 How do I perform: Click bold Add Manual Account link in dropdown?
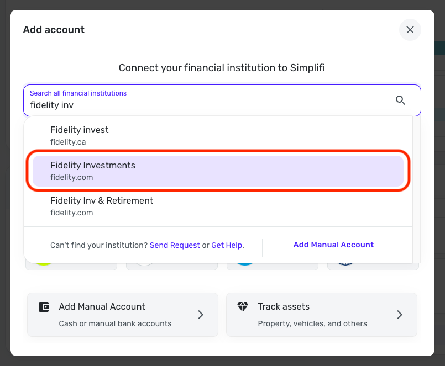(x=333, y=245)
